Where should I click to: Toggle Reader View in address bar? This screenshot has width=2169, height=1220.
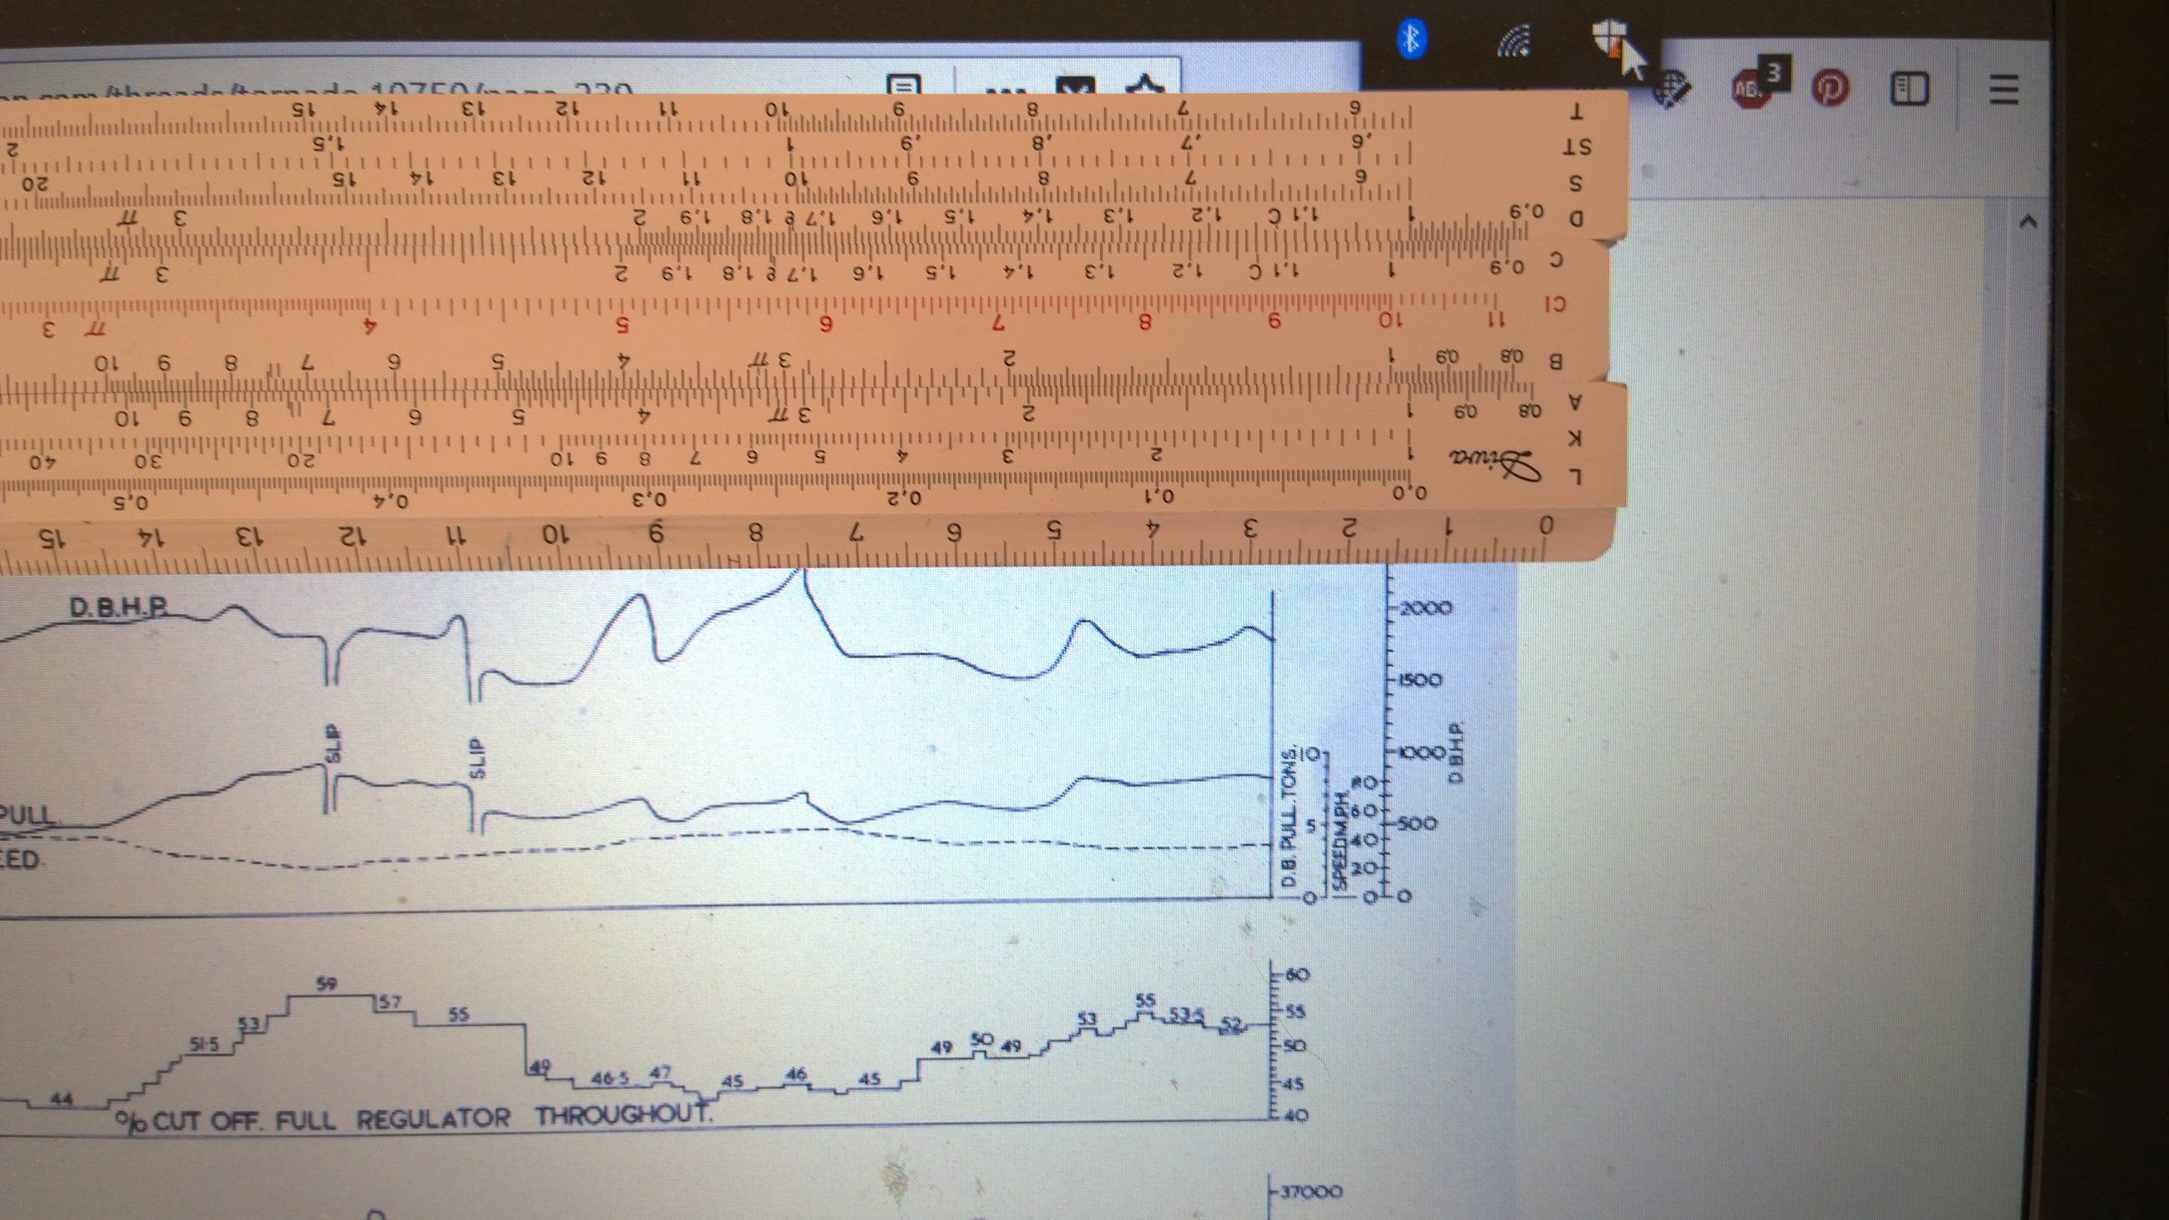point(904,85)
